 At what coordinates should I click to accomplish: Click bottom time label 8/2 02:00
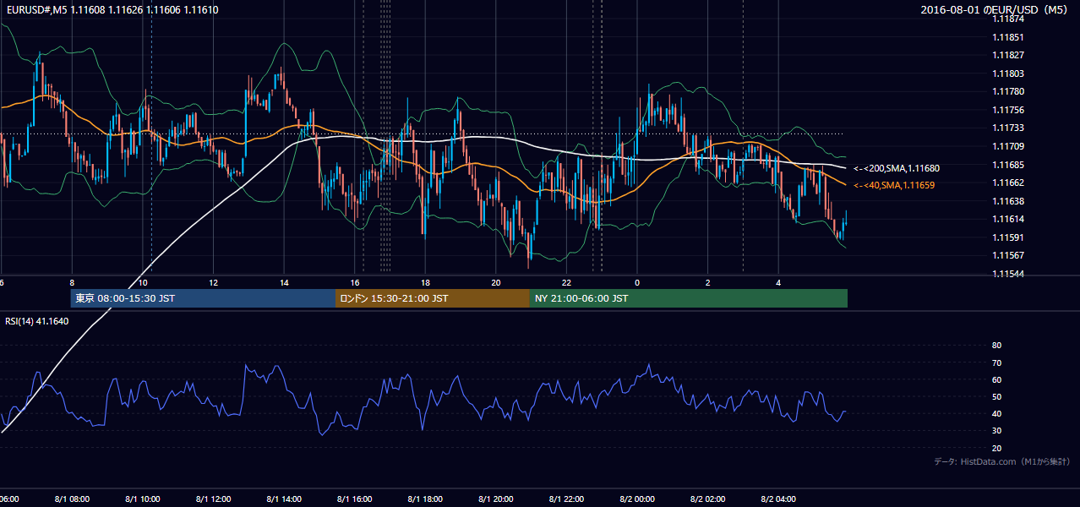707,499
